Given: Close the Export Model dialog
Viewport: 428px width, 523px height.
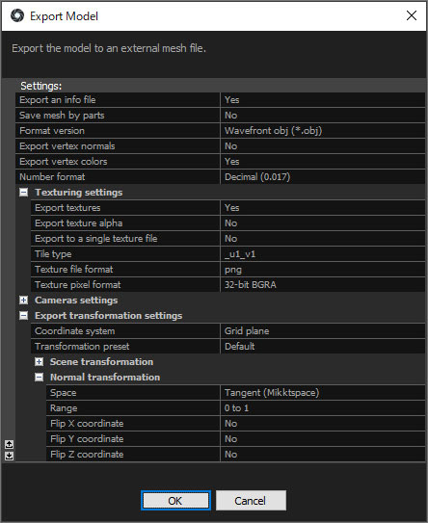Looking at the screenshot, I should click(412, 15).
